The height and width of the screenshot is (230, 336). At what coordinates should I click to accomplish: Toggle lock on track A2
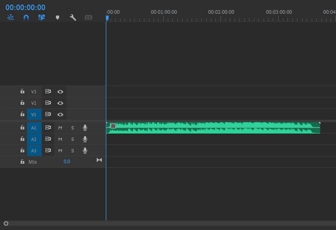coord(22,139)
